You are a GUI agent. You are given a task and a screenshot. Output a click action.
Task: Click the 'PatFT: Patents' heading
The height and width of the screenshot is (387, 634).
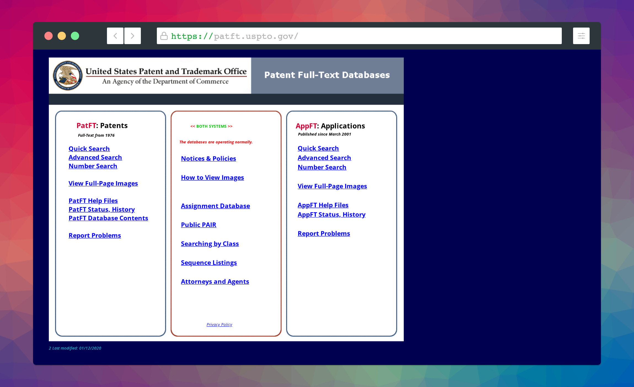(102, 126)
